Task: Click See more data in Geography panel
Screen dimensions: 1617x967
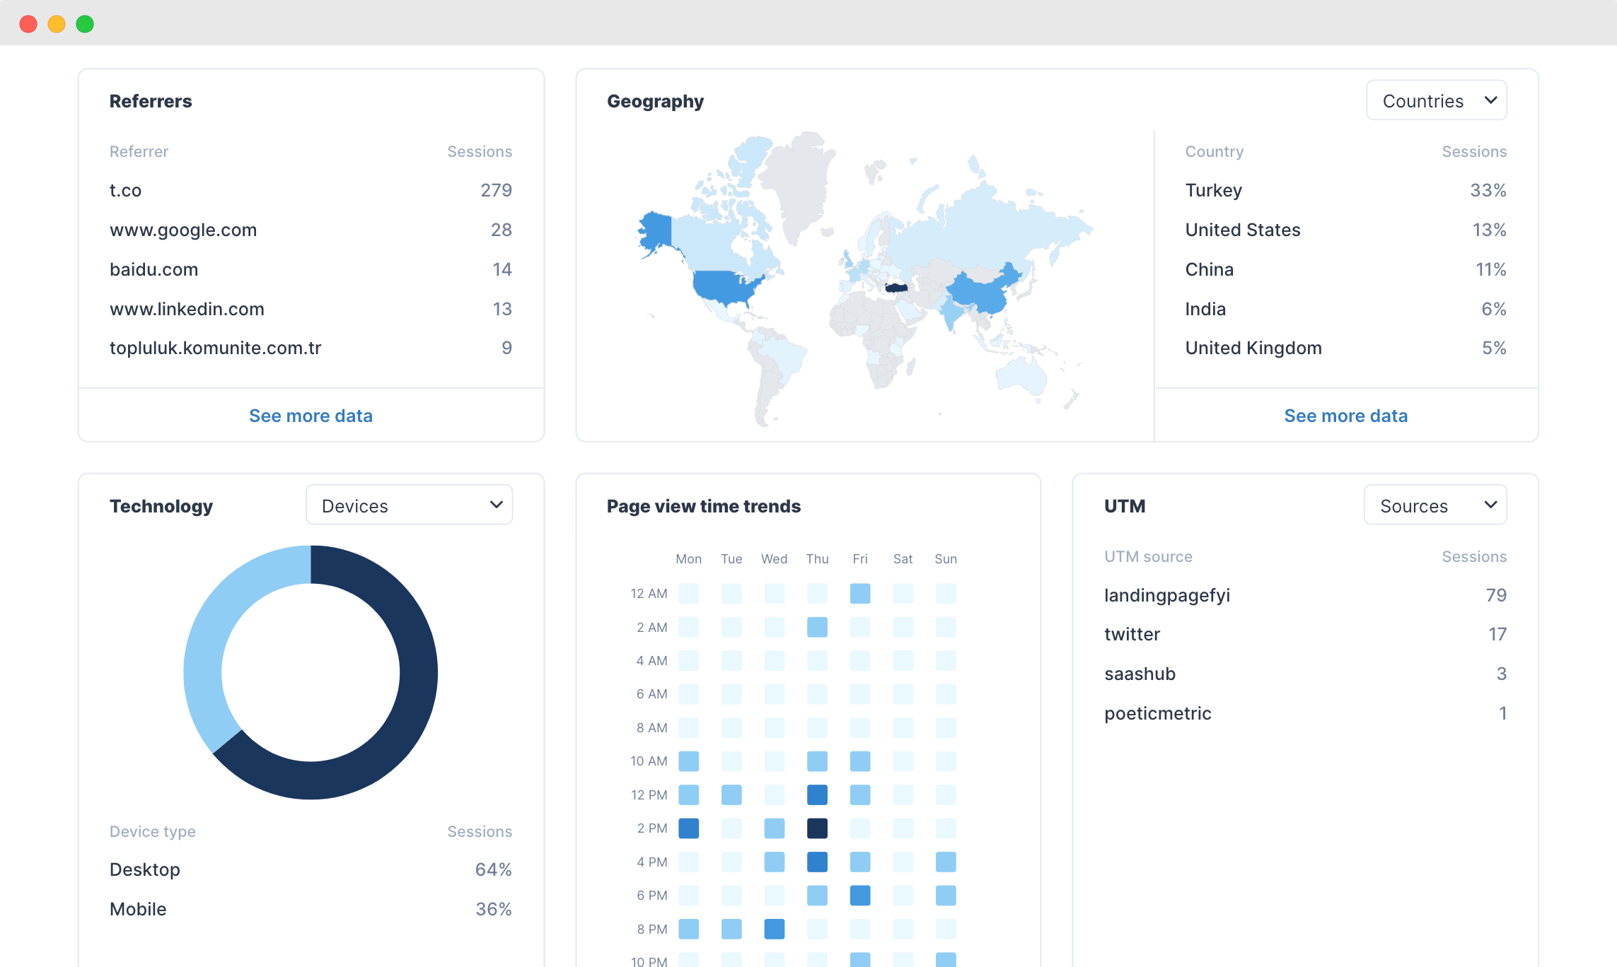Action: pos(1346,416)
